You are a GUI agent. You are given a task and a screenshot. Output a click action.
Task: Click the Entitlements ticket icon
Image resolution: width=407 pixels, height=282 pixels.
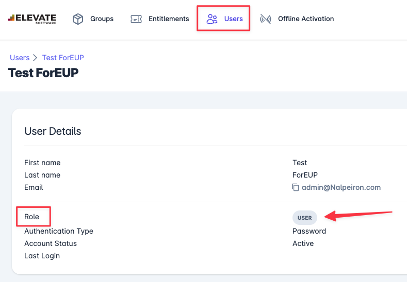pyautogui.click(x=136, y=19)
